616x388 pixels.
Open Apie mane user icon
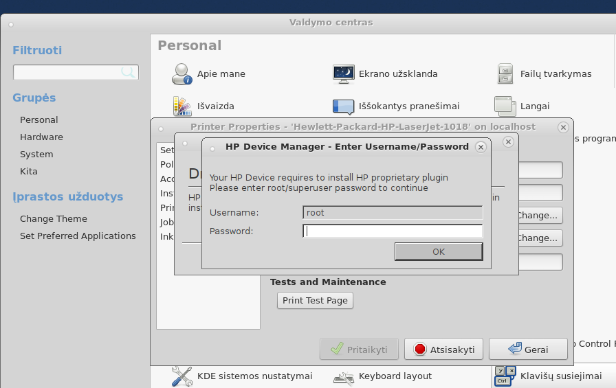(x=181, y=73)
